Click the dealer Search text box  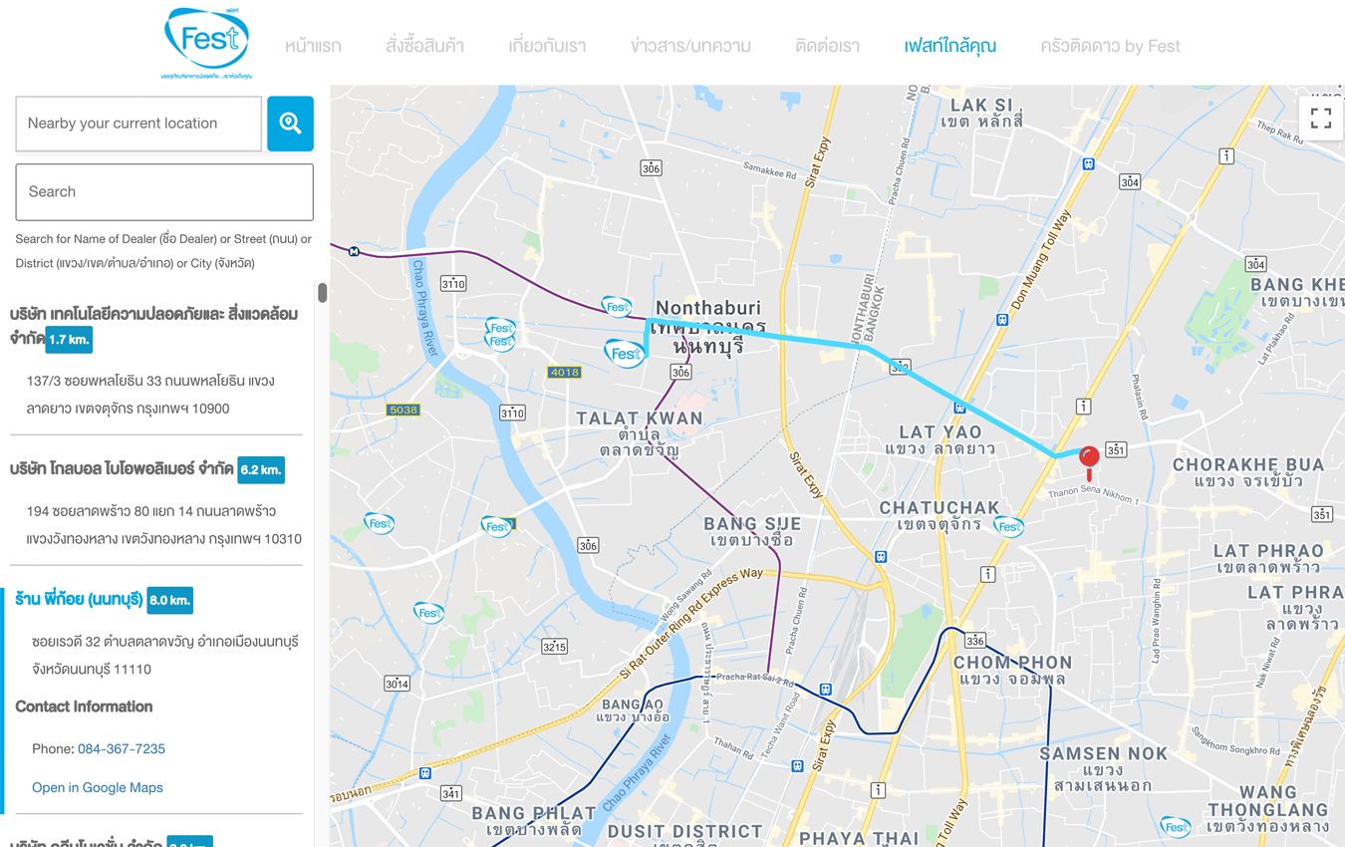pyautogui.click(x=164, y=192)
